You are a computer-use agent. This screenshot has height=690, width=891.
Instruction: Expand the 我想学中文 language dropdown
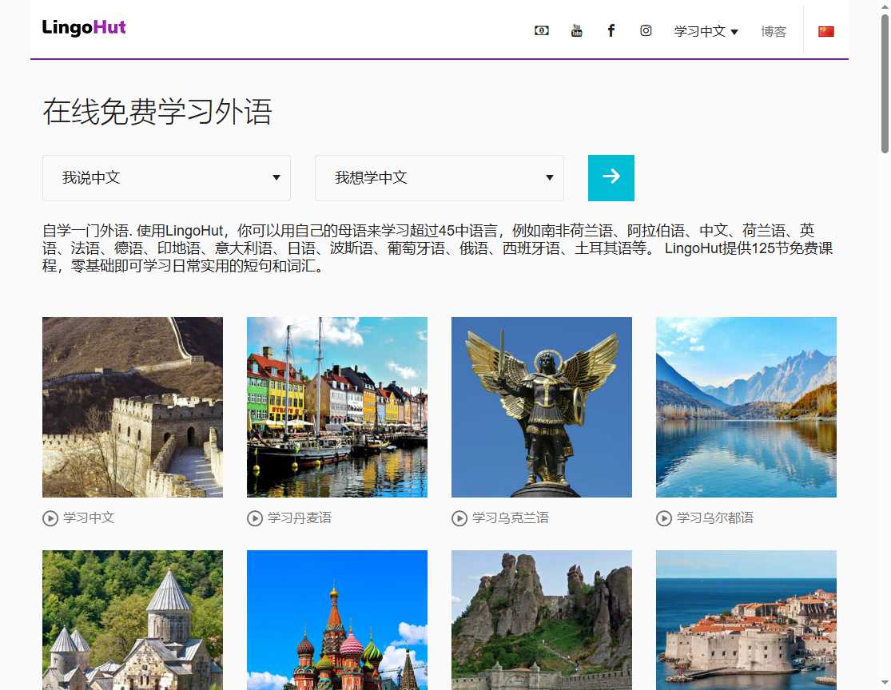(439, 178)
